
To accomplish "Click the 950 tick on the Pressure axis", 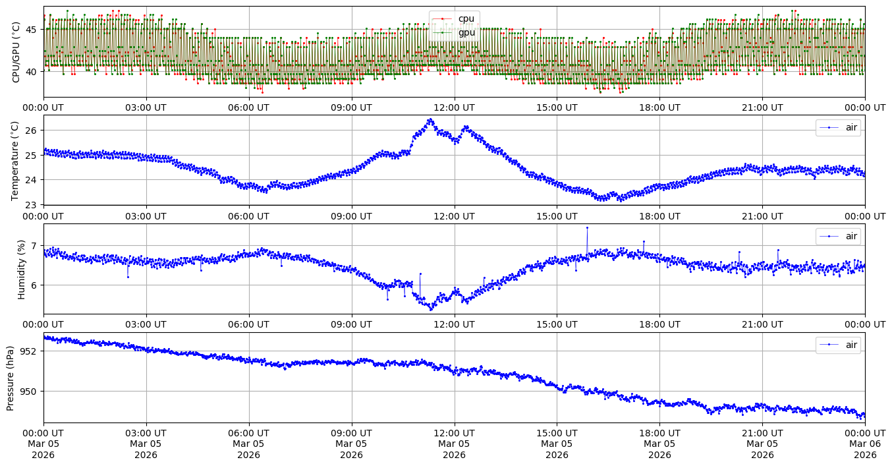I will (30, 392).
